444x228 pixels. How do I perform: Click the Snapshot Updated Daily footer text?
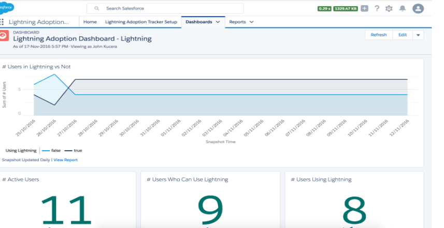tap(26, 160)
